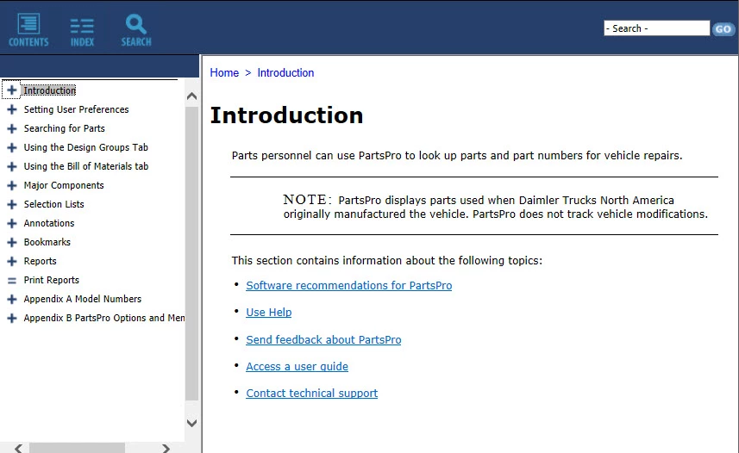
Task: Expand the Selection Lists node
Action: coord(12,204)
